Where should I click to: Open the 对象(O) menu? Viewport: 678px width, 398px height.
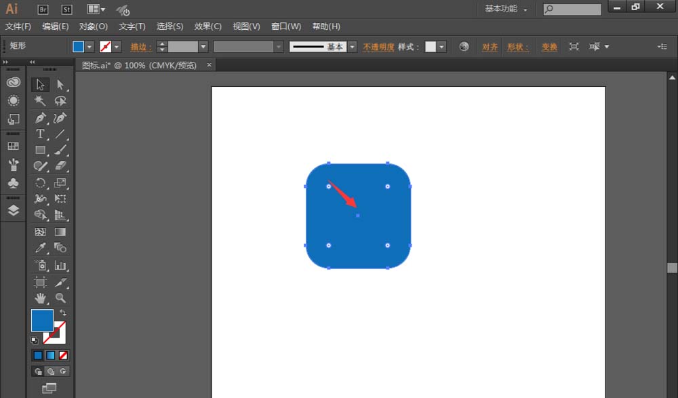[x=94, y=26]
